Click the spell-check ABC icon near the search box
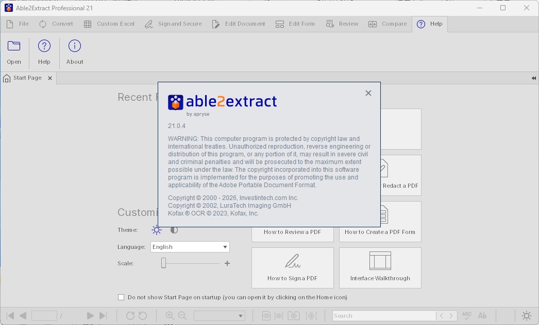Screen dimensions: 539x325 click(466, 315)
